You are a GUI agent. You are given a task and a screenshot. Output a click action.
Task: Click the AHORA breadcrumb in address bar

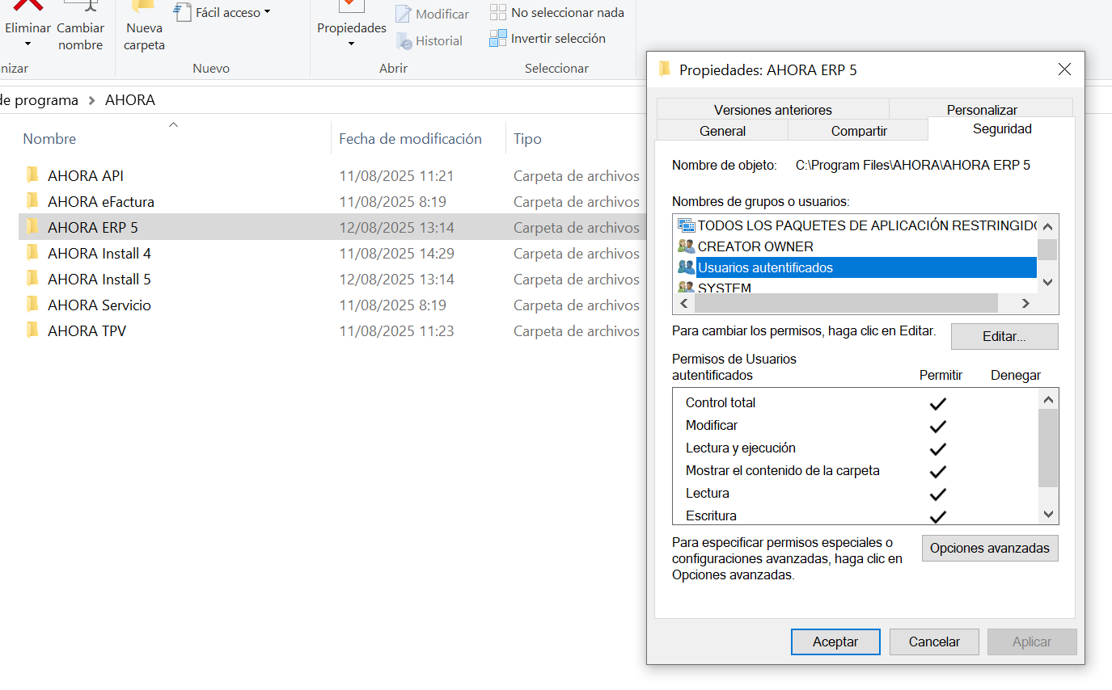point(129,100)
